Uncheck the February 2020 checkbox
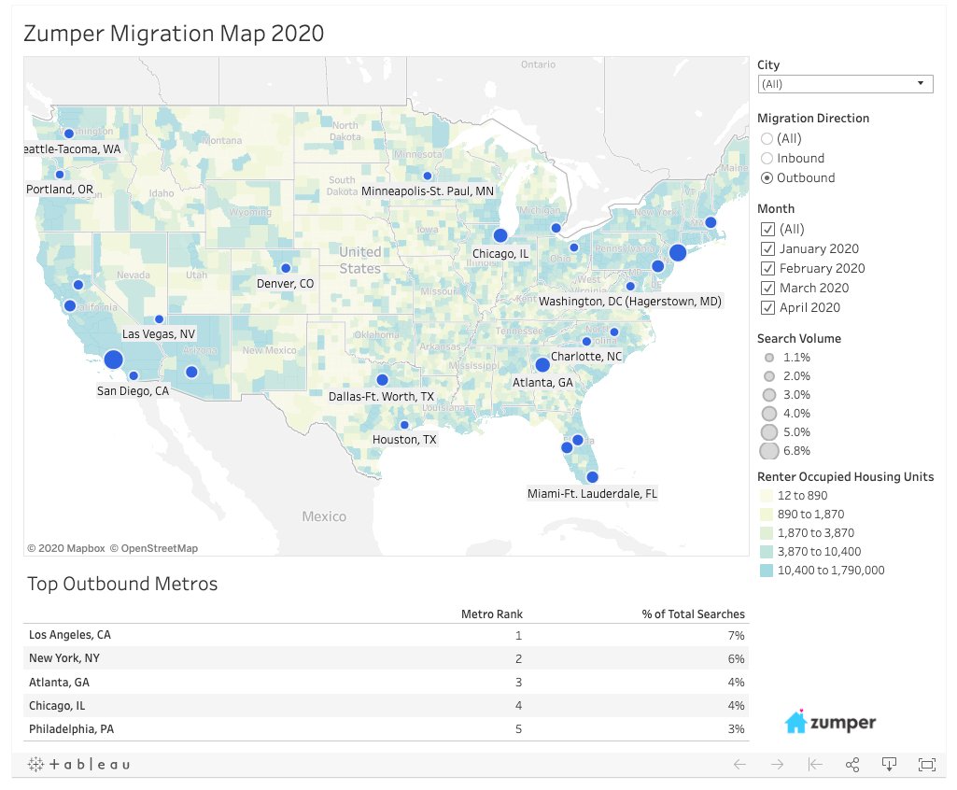This screenshot has width=957, height=790. 767,268
